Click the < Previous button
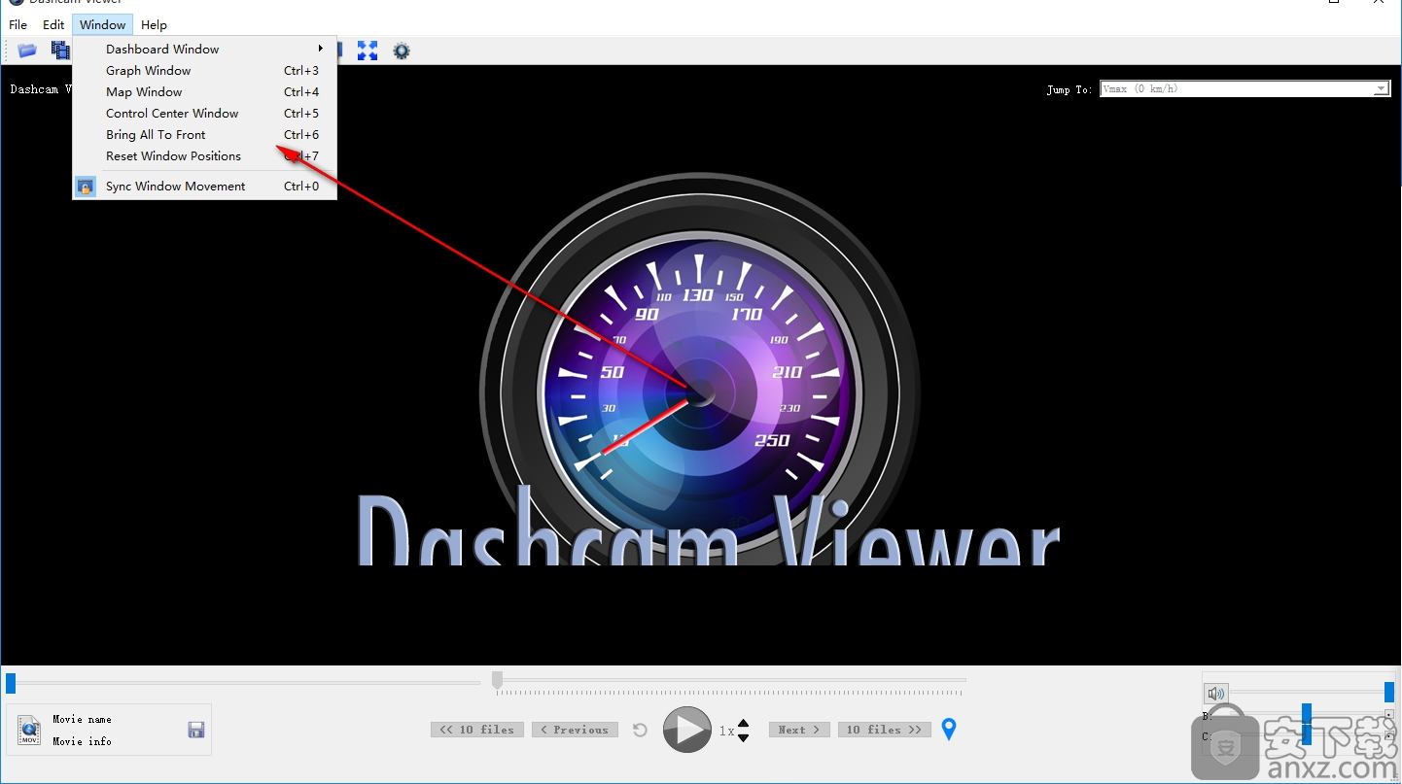This screenshot has width=1402, height=784. point(575,730)
